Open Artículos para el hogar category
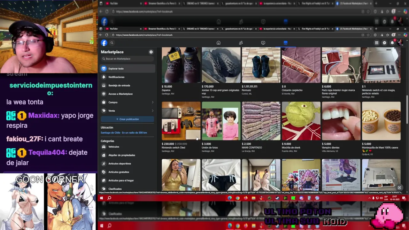Viewport: 409px width, 230px height. [127, 180]
